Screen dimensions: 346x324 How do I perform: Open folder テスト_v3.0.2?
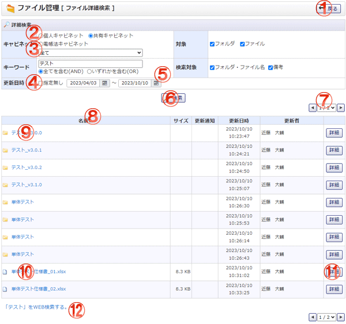coord(27,167)
